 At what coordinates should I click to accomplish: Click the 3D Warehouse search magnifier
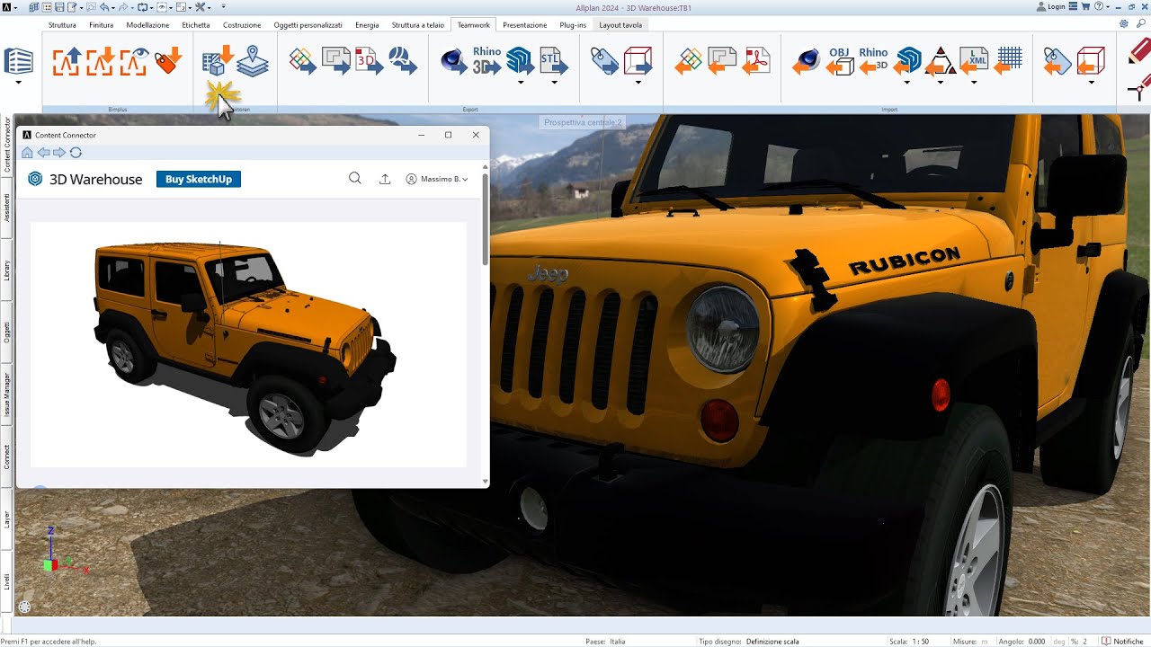click(355, 179)
